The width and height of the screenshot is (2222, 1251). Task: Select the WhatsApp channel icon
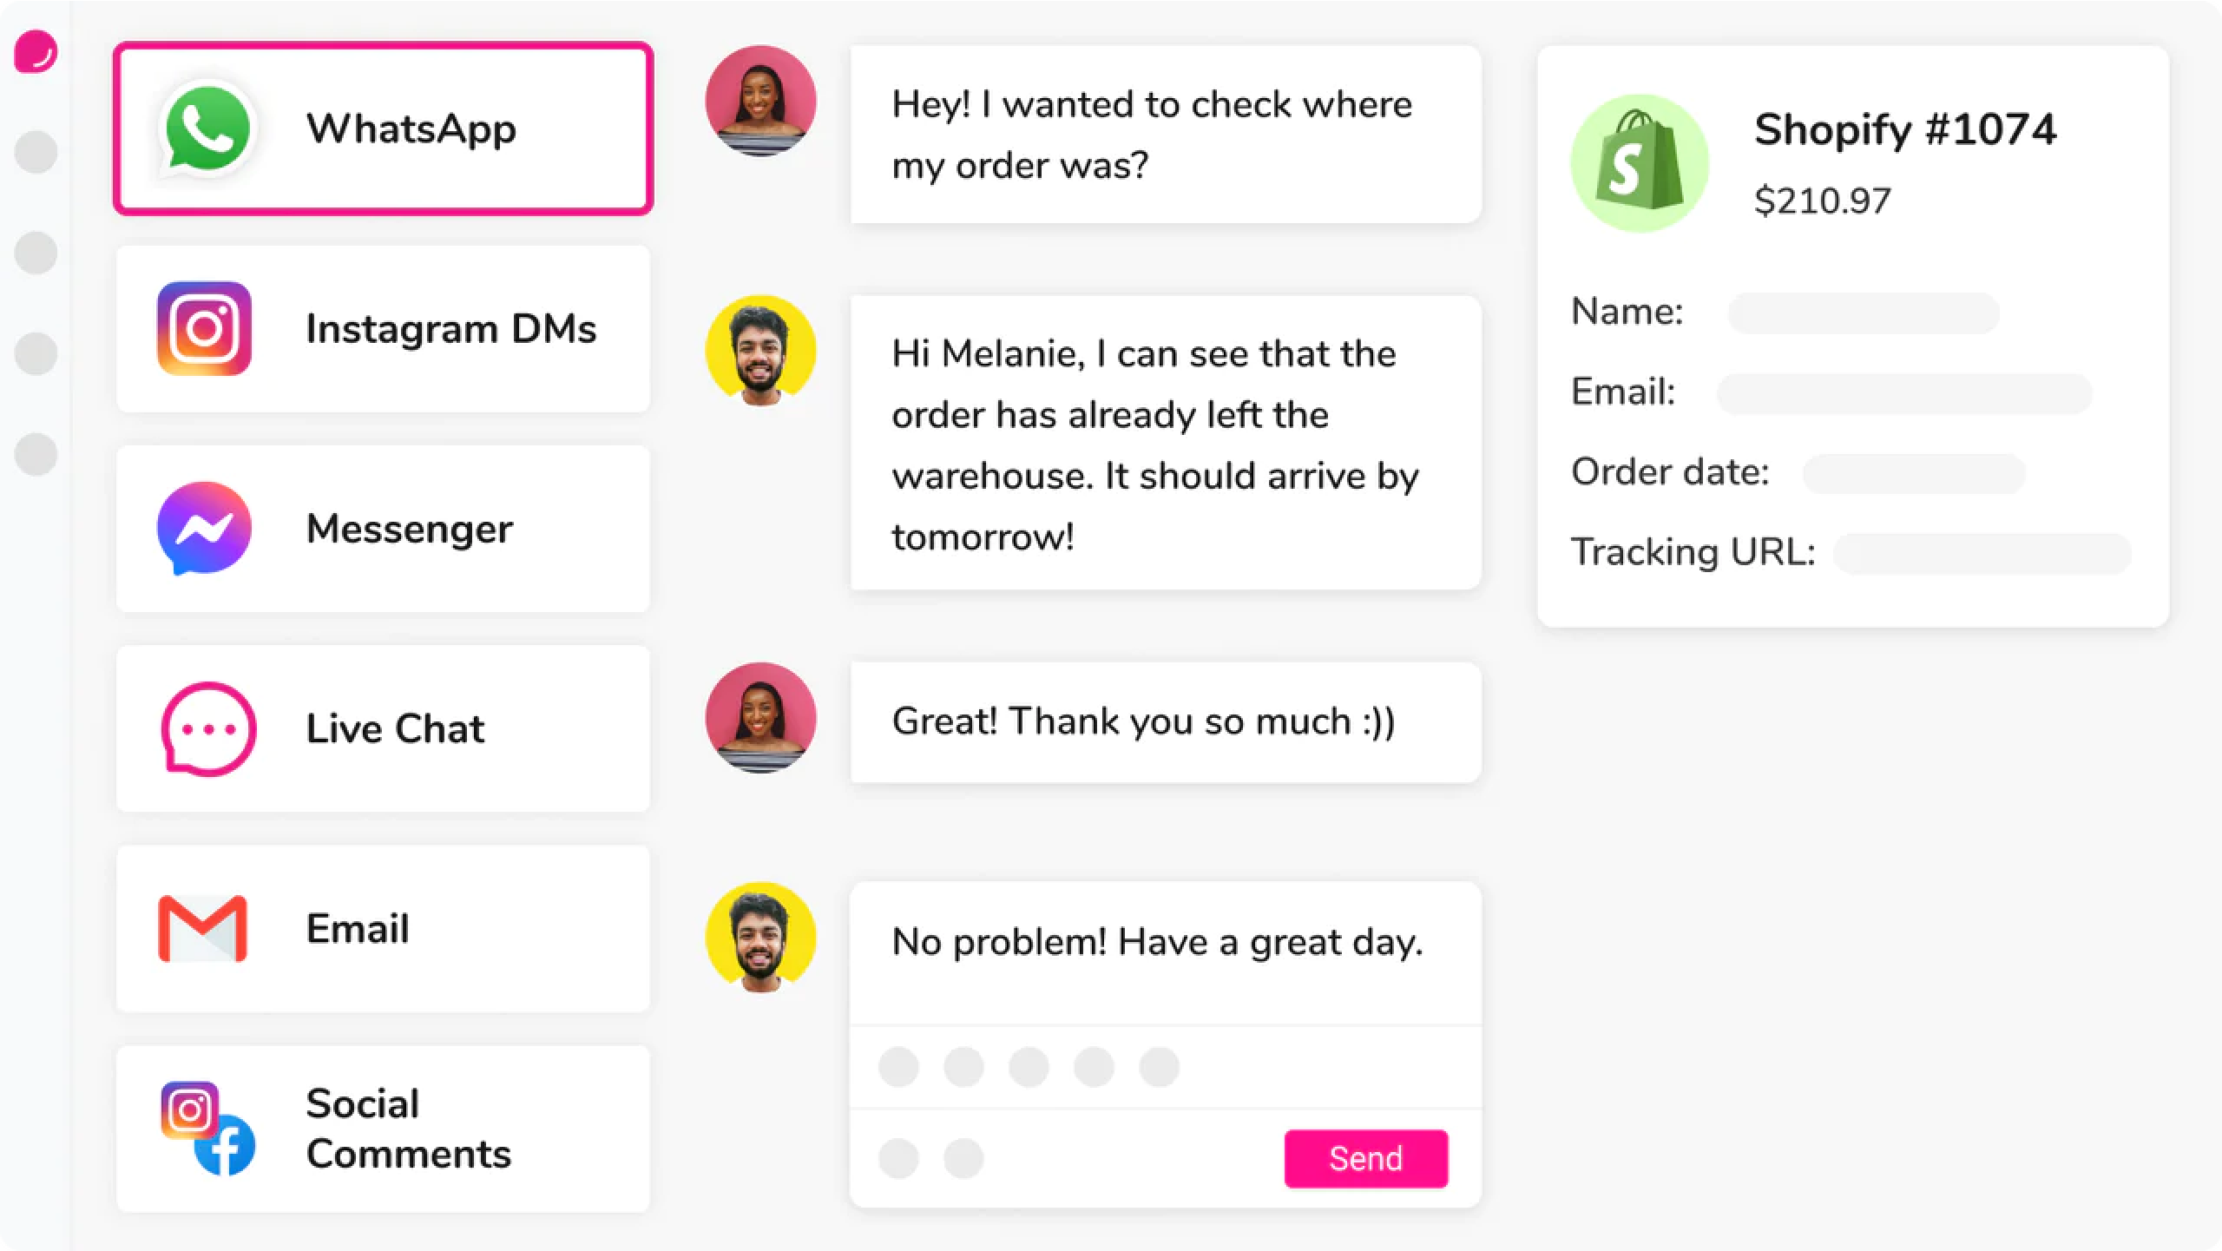207,128
